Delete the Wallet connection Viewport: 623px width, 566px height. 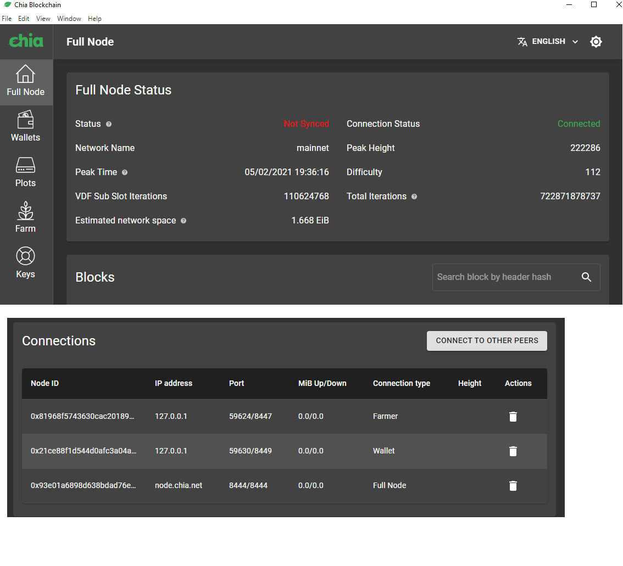(513, 451)
